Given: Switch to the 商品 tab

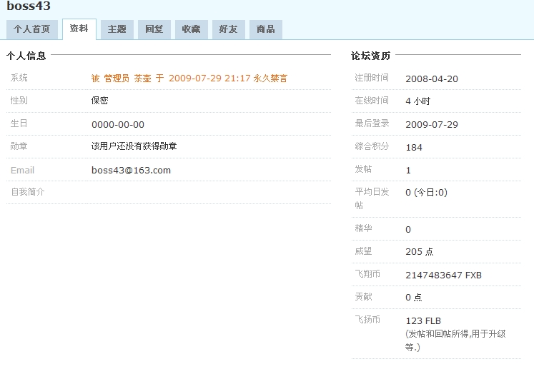Looking at the screenshot, I should 265,29.
